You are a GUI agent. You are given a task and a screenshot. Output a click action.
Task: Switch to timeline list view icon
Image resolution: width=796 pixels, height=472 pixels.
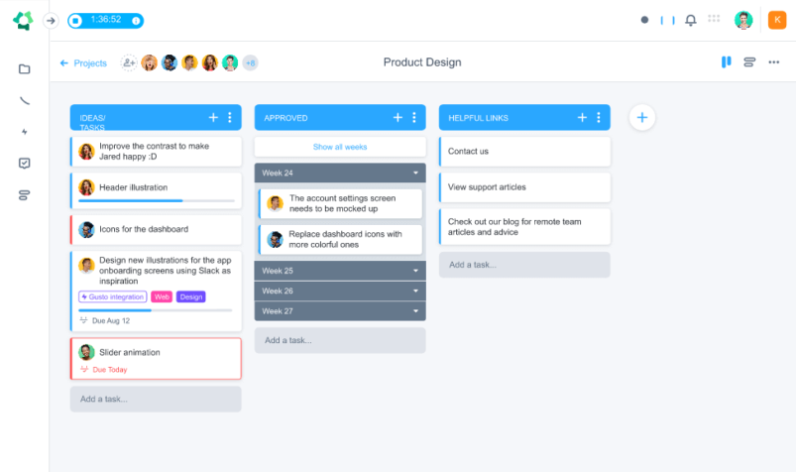click(x=749, y=62)
